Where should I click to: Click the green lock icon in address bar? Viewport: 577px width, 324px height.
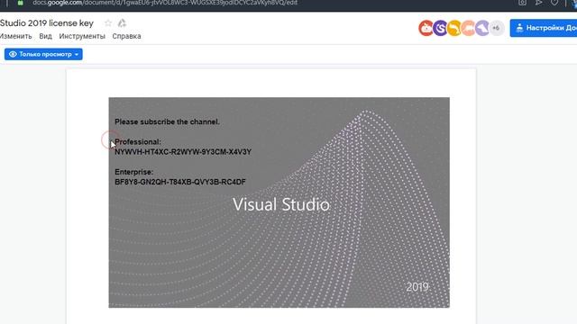[21, 3]
